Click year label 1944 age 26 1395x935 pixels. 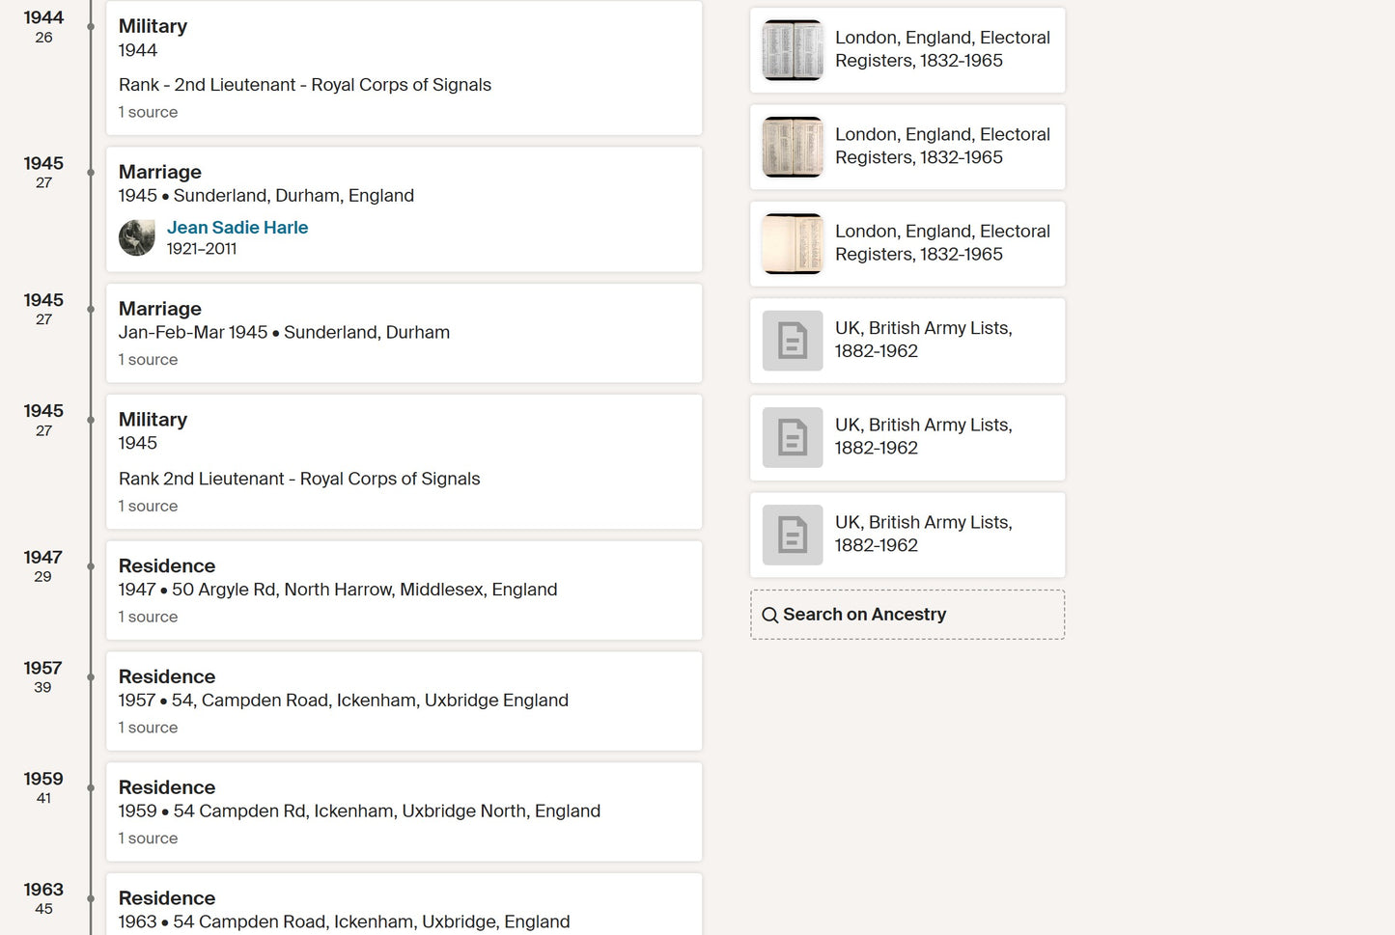point(43,26)
